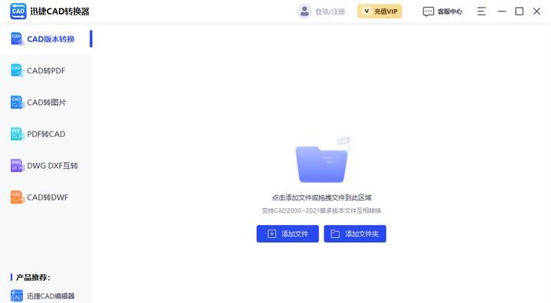Open the CAD转DWF sidebar icon
The image size is (551, 303).
[17, 197]
